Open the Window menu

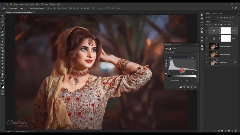pos(52,4)
